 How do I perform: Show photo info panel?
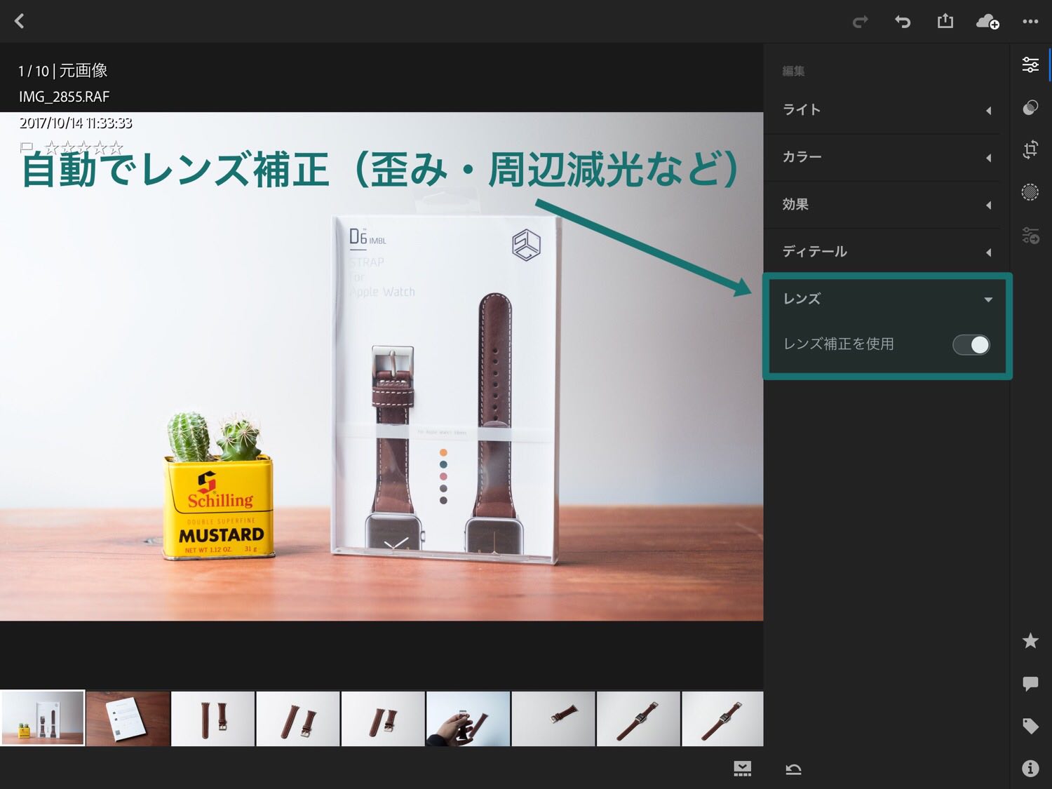(x=1030, y=769)
